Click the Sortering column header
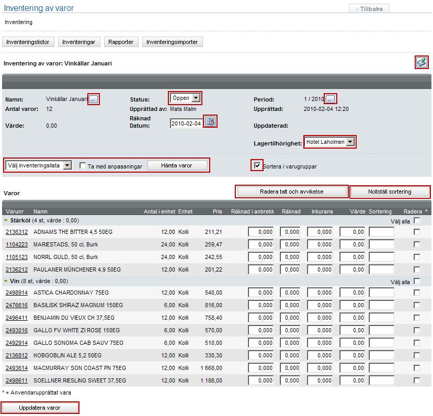The height and width of the screenshot is (416, 433). [x=380, y=211]
